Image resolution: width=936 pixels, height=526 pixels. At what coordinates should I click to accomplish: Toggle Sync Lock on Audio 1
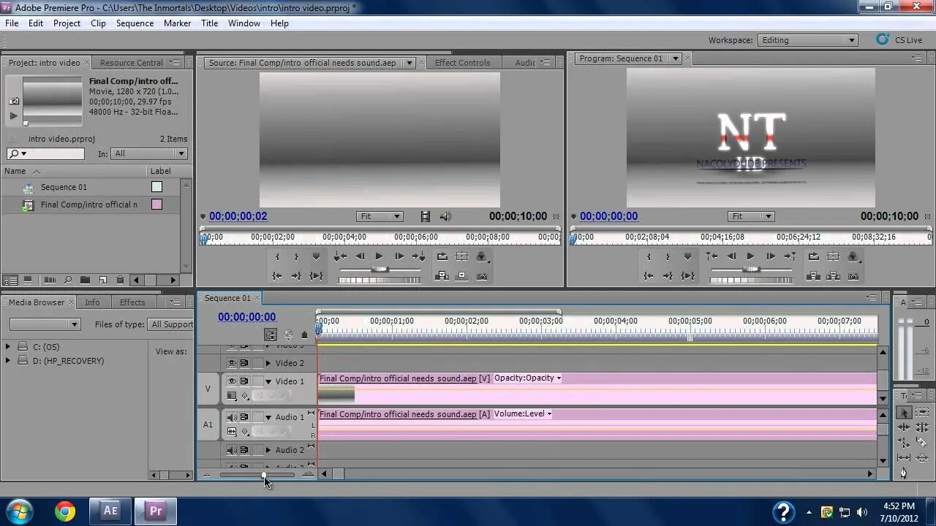pos(244,417)
